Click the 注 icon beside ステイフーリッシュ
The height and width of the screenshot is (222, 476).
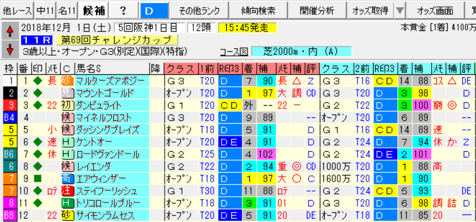tap(68, 191)
